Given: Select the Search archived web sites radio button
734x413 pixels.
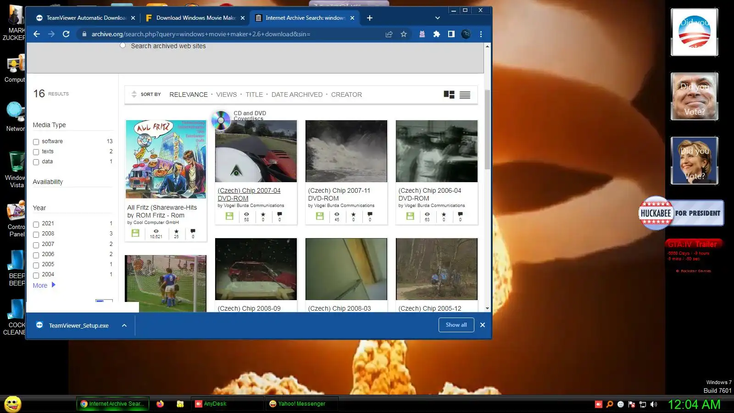Looking at the screenshot, I should point(122,45).
